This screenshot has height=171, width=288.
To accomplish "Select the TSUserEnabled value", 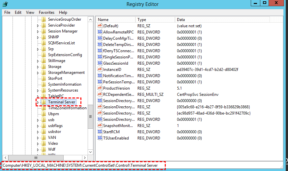I will 116,138.
